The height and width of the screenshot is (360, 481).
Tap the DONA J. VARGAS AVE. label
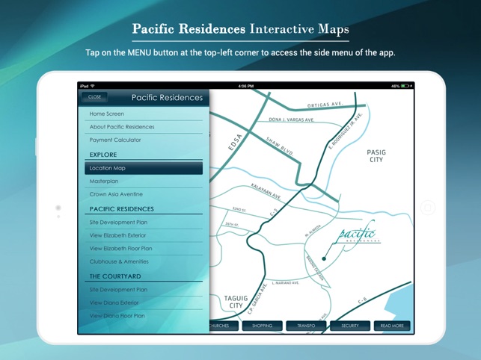click(x=292, y=120)
